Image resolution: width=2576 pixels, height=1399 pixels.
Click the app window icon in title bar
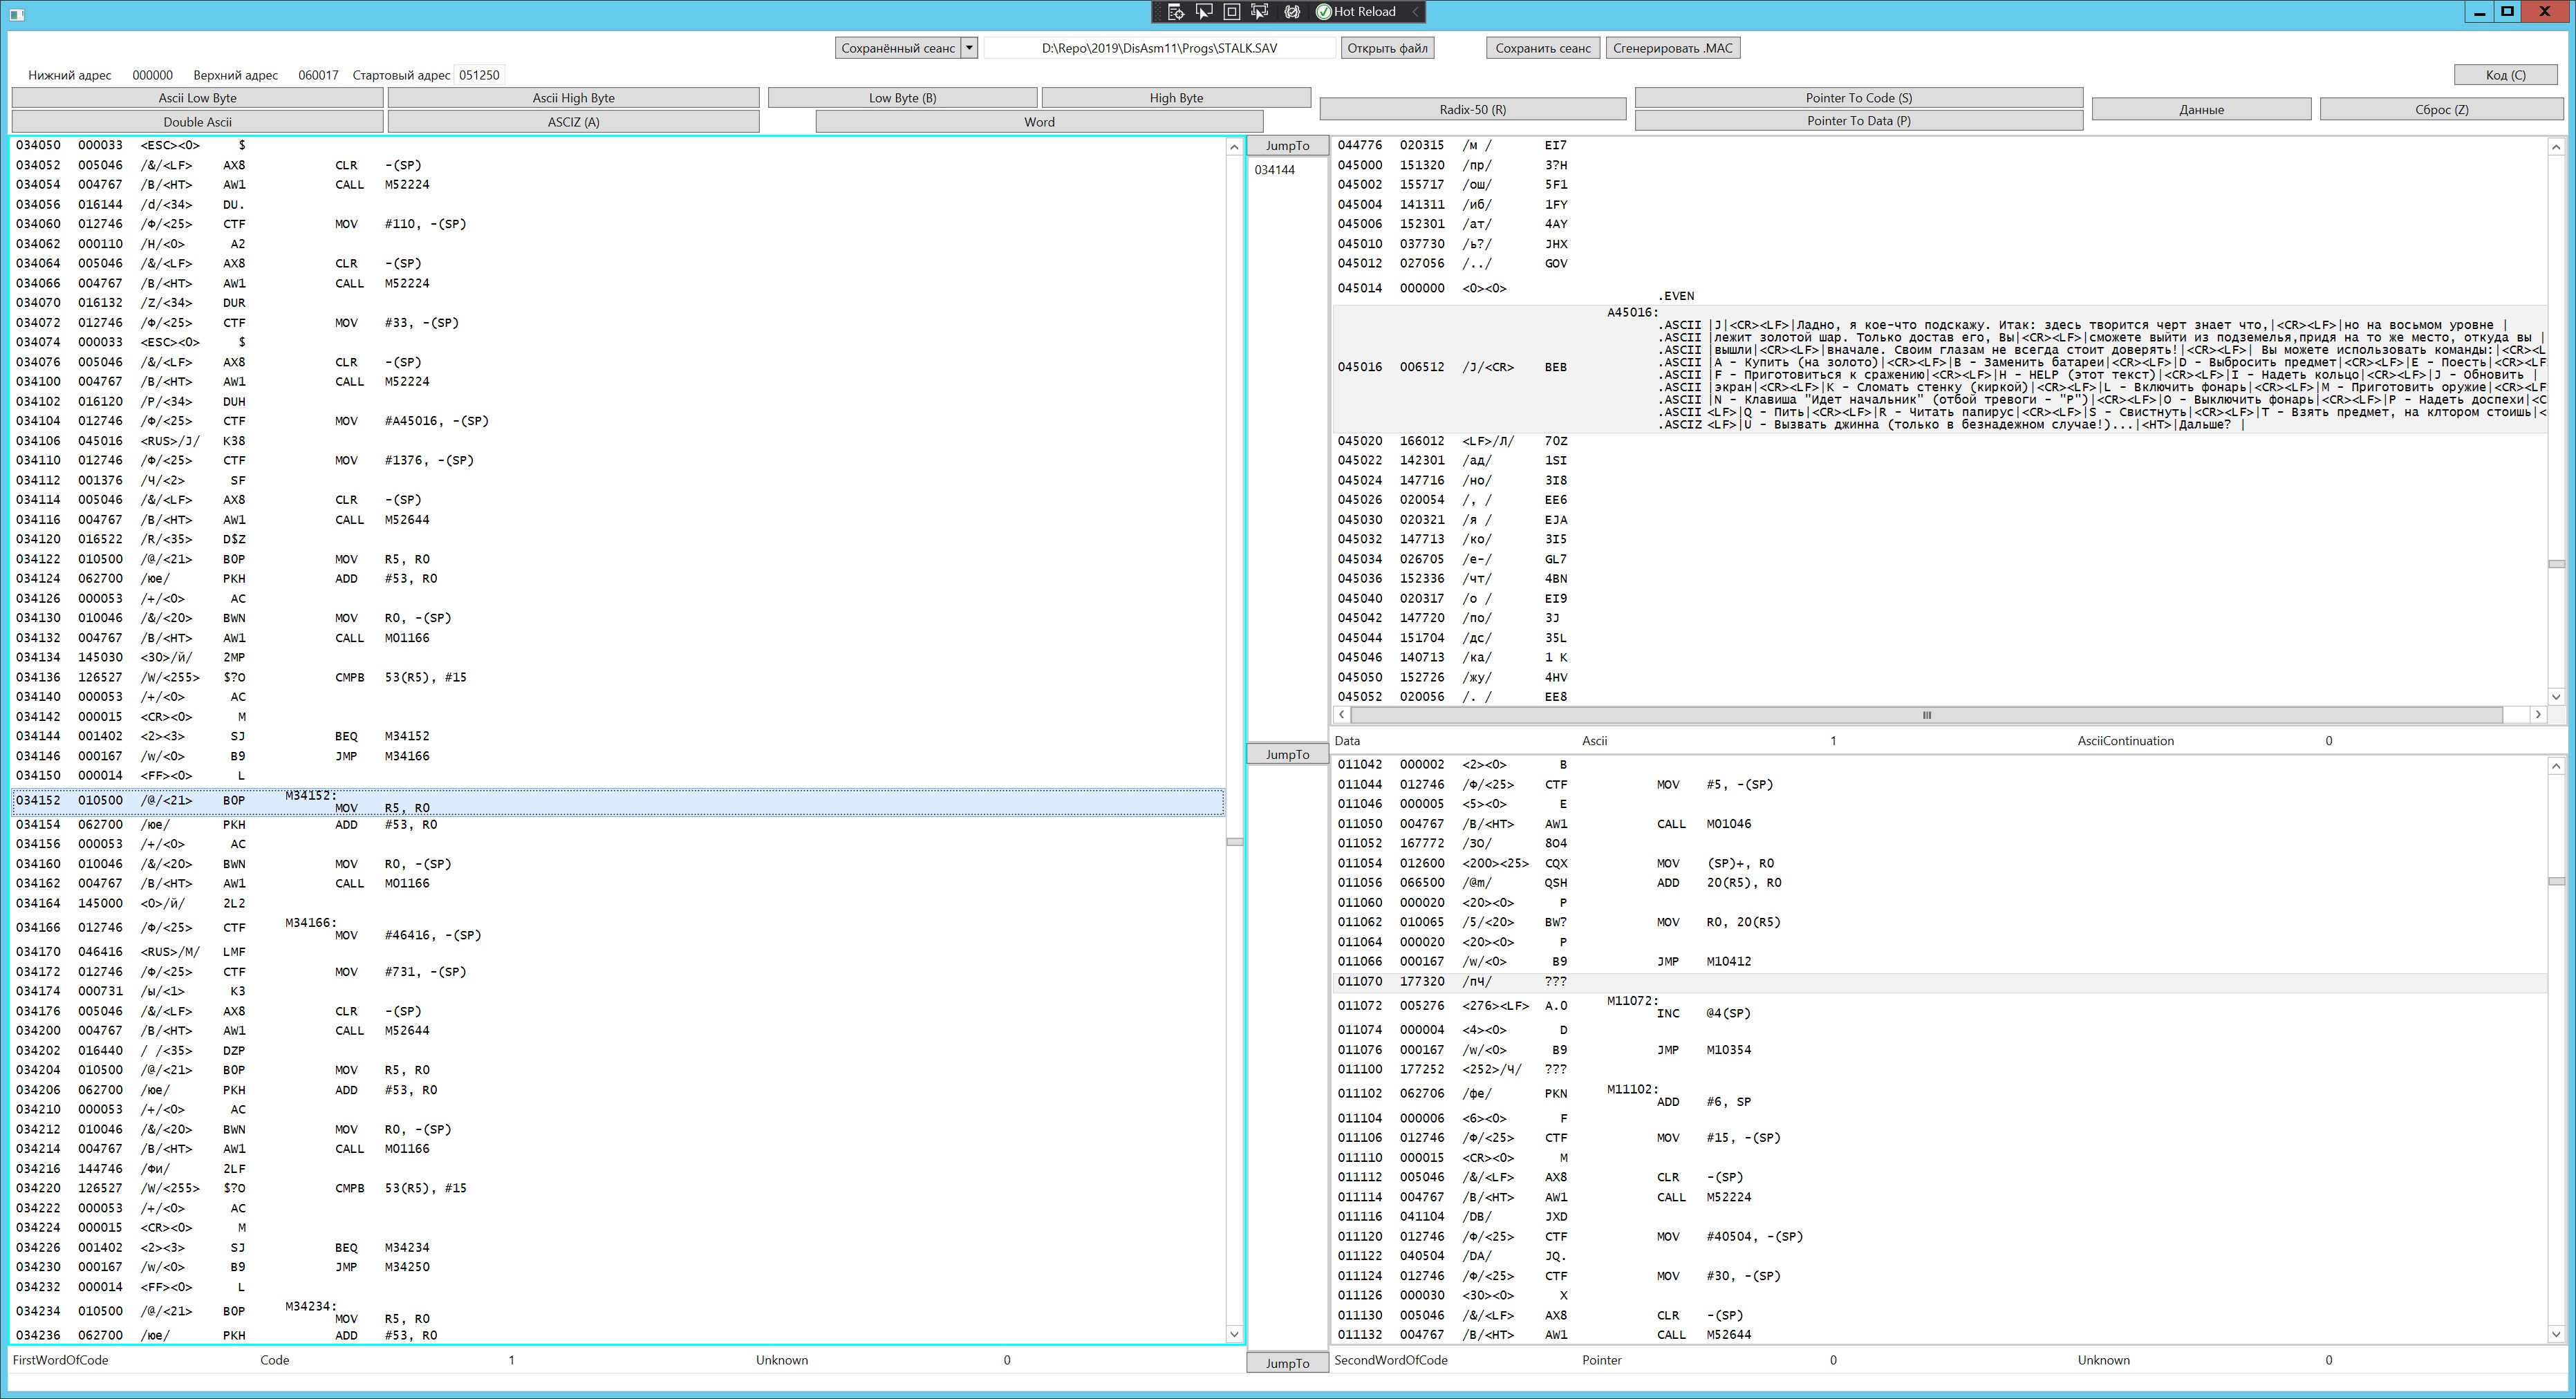(x=16, y=14)
